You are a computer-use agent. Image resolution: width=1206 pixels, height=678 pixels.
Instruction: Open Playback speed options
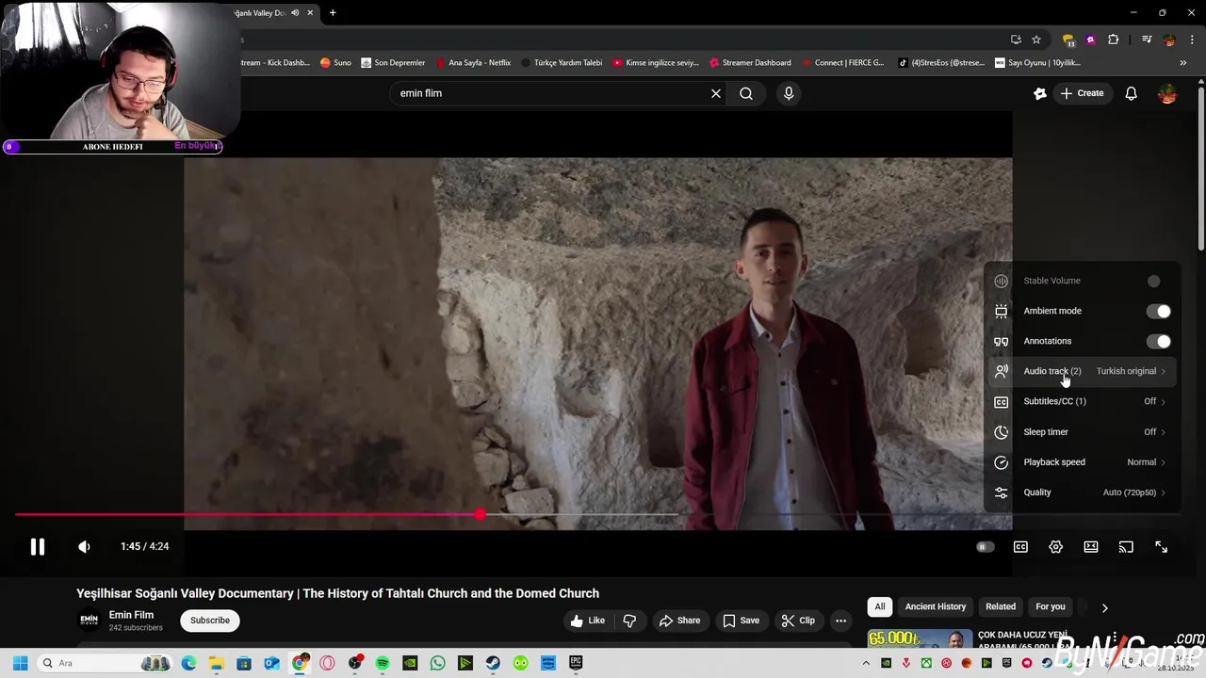coord(1082,461)
